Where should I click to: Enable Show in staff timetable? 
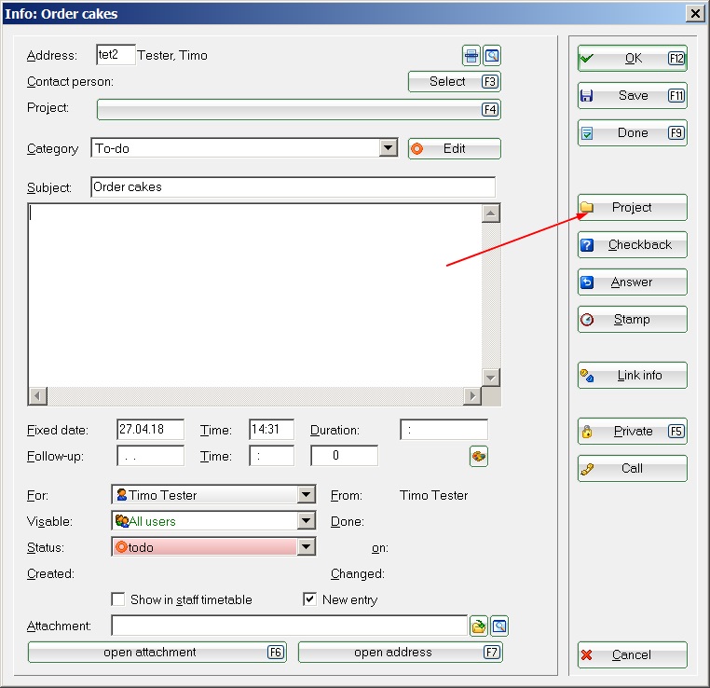click(x=118, y=599)
